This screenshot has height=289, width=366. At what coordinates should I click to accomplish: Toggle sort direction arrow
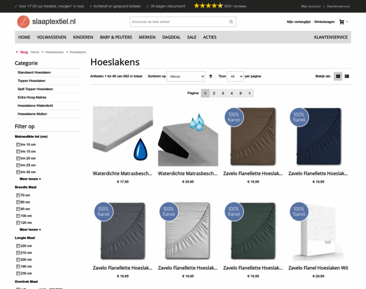tap(210, 76)
